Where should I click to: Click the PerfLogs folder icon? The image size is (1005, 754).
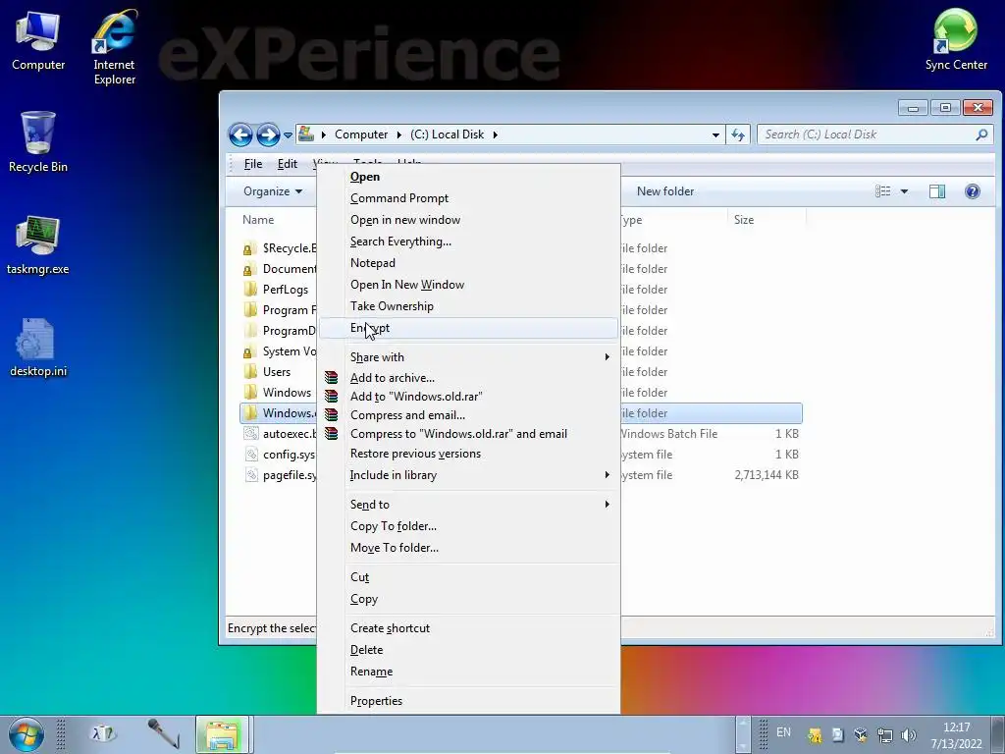click(250, 290)
